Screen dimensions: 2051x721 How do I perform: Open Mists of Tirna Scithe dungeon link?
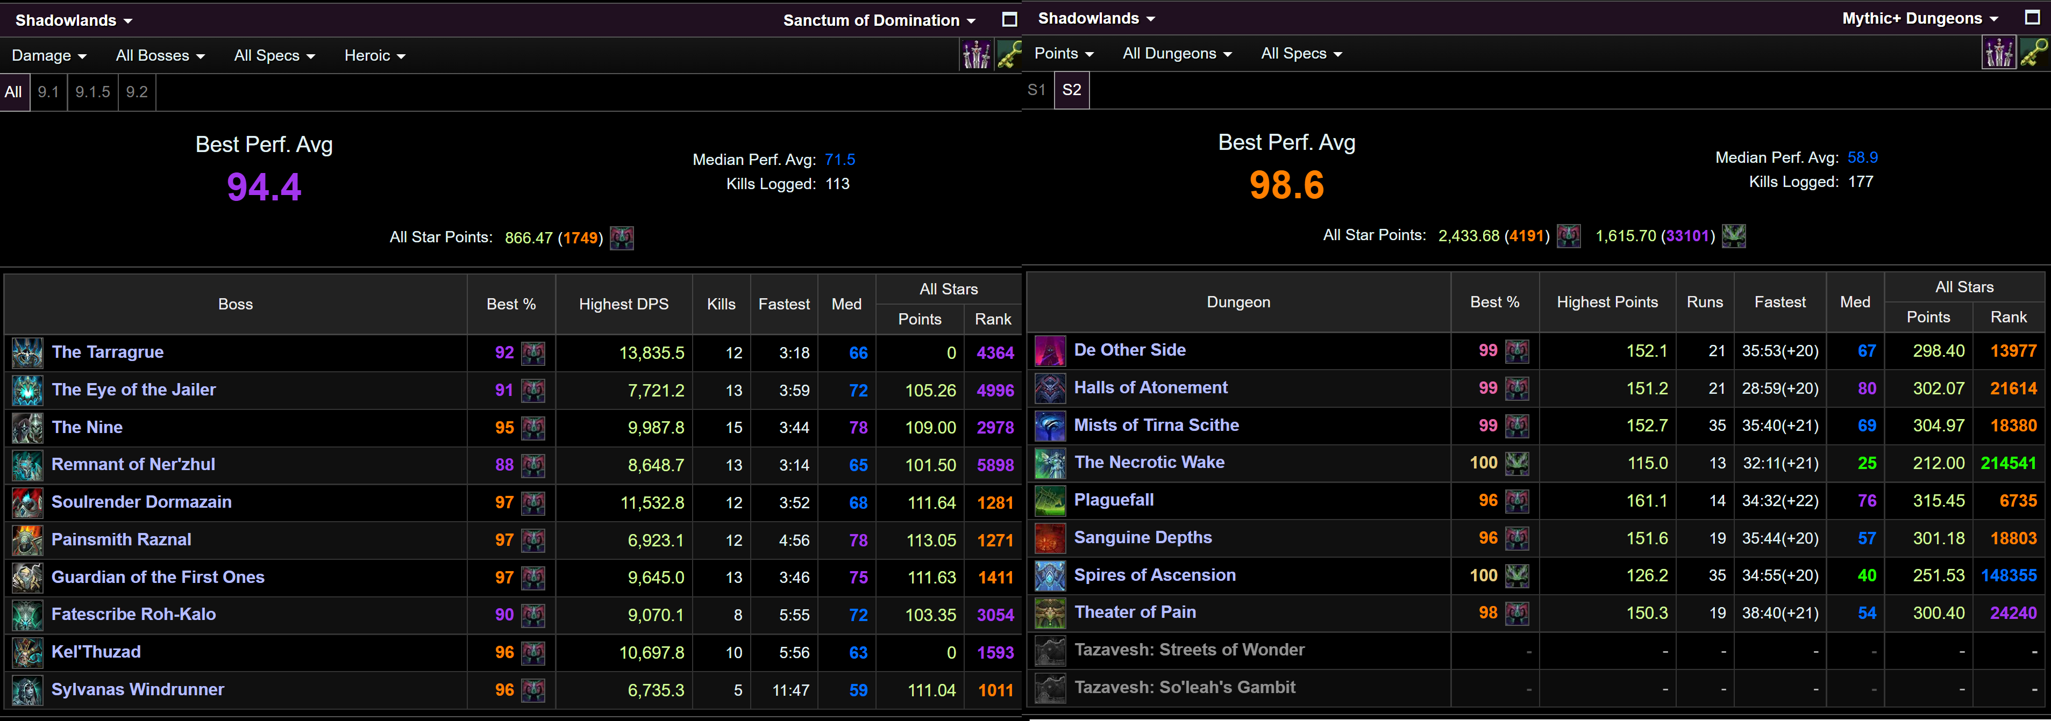pos(1156,425)
